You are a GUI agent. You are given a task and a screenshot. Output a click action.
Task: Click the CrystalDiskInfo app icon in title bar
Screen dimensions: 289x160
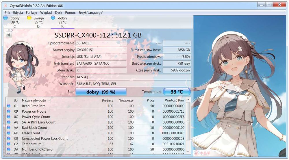click(5, 5)
